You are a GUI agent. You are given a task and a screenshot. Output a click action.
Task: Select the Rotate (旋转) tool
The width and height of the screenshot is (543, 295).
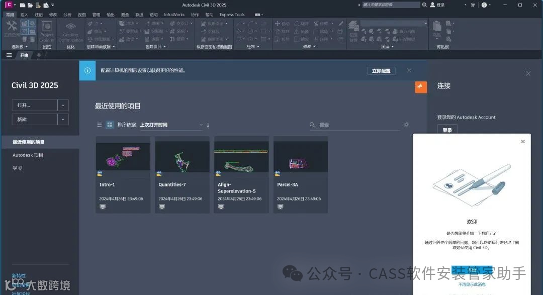point(301,24)
